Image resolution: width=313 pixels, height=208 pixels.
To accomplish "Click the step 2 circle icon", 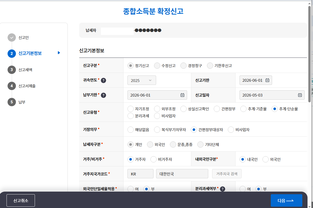I will pos(12,53).
